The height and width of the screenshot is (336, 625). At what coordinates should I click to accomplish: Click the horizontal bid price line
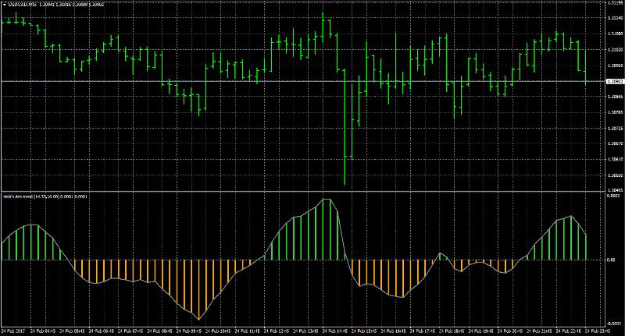point(303,82)
